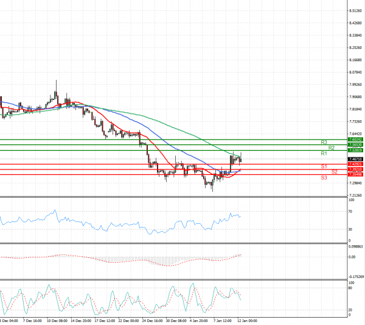Viewport: 365px width, 325px height.
Task: Click the 24 Dec 16:00 time label
Action: [153, 321]
